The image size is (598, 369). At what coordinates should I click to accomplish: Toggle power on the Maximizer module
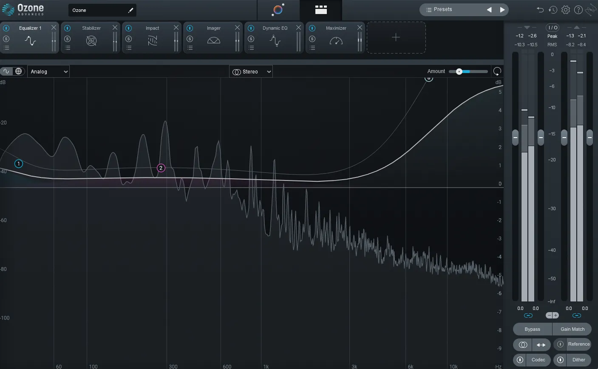click(312, 27)
